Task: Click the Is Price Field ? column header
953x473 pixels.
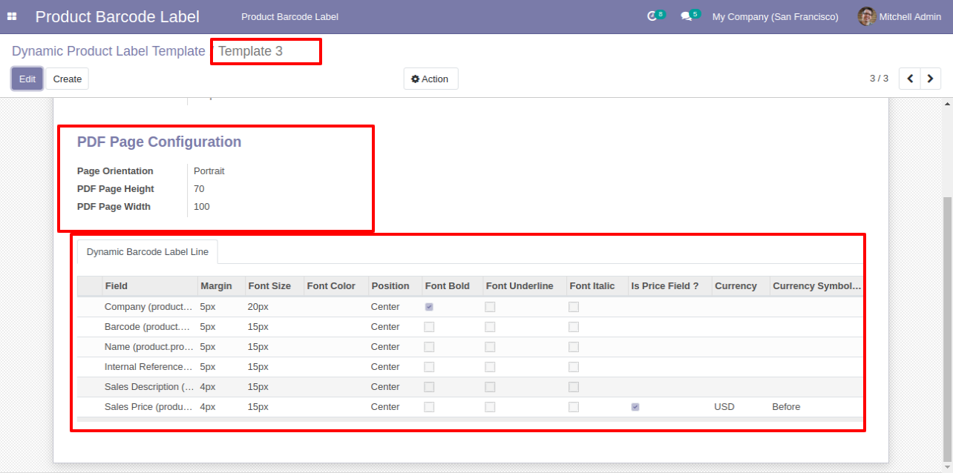Action: (x=670, y=286)
